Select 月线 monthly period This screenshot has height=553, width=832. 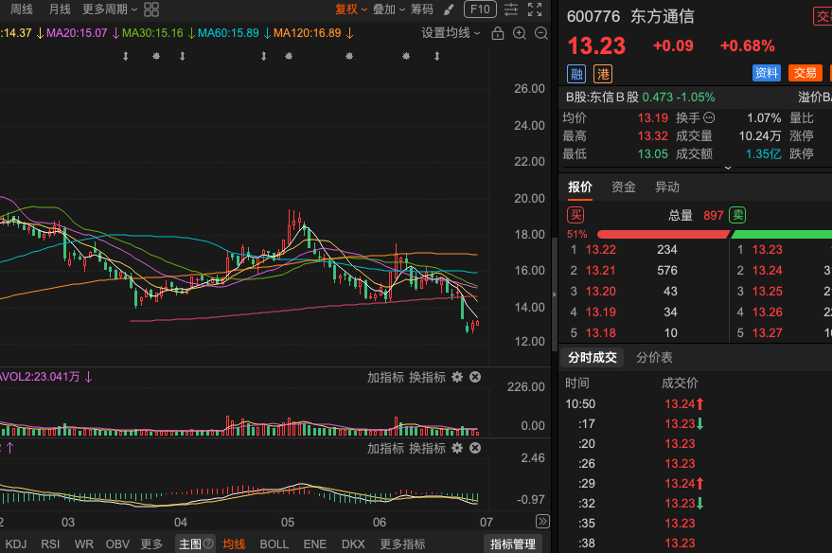(60, 9)
